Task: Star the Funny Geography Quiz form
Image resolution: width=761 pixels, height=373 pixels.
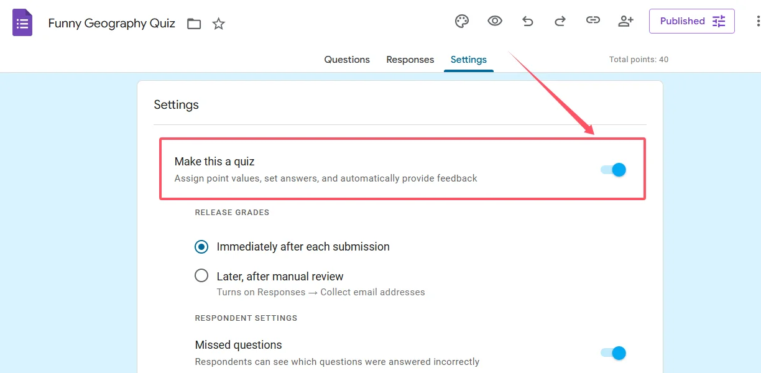Action: pyautogui.click(x=219, y=24)
